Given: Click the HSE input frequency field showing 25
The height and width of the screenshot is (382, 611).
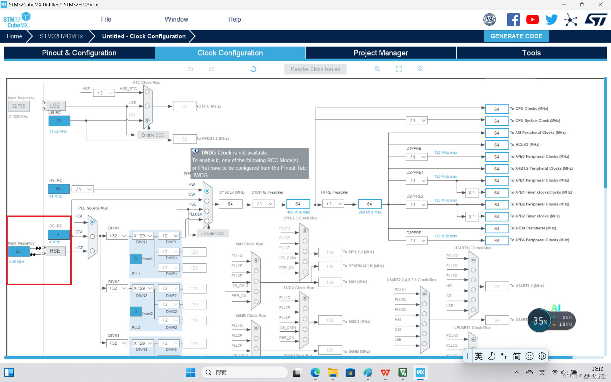Looking at the screenshot, I should click(x=18, y=251).
